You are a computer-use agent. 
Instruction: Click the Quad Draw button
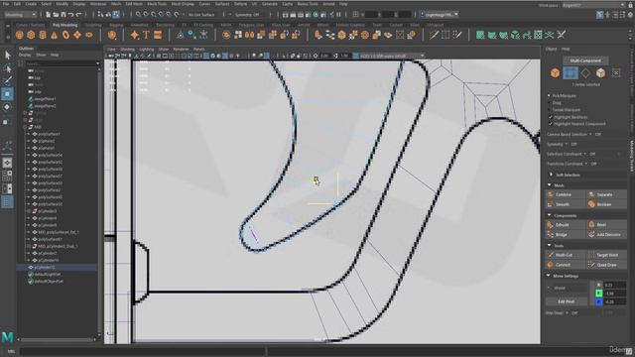(607, 265)
